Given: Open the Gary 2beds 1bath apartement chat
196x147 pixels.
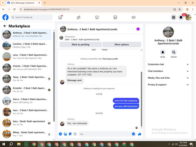Looking at the screenshot, I should (x=27, y=123).
